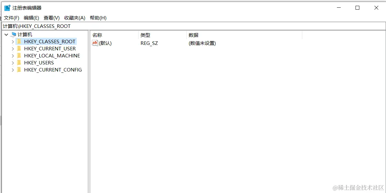Expand the HKEY_CURRENT_CONFIG chevron
Viewport: 386px width, 193px height.
13,70
